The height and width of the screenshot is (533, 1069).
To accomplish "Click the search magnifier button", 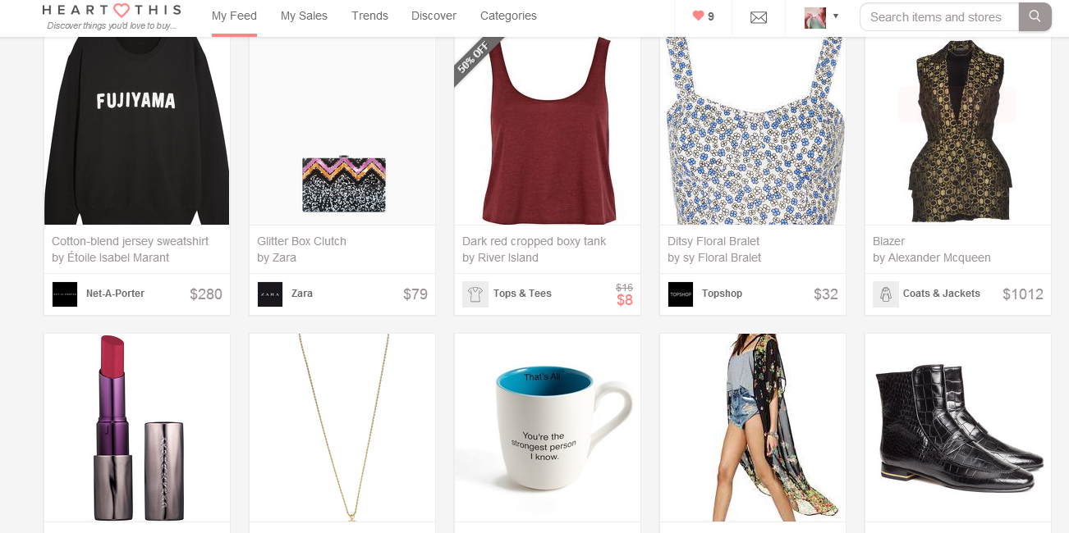I will click(1035, 16).
